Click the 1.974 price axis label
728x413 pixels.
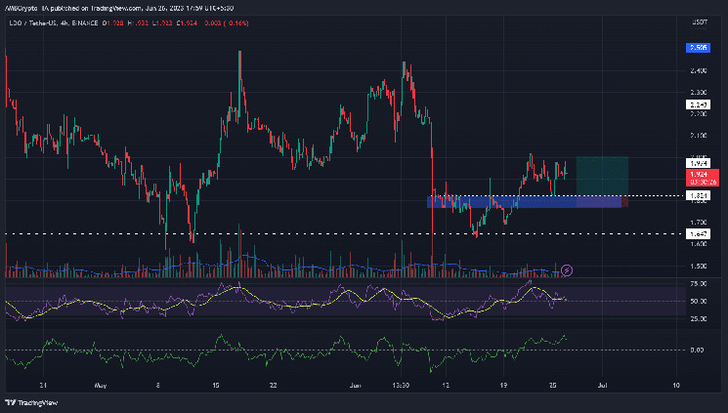click(699, 162)
